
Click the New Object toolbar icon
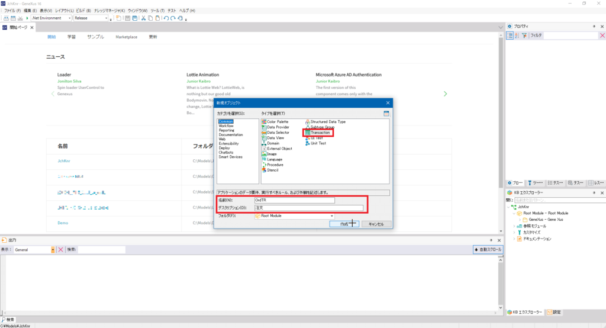click(x=118, y=18)
